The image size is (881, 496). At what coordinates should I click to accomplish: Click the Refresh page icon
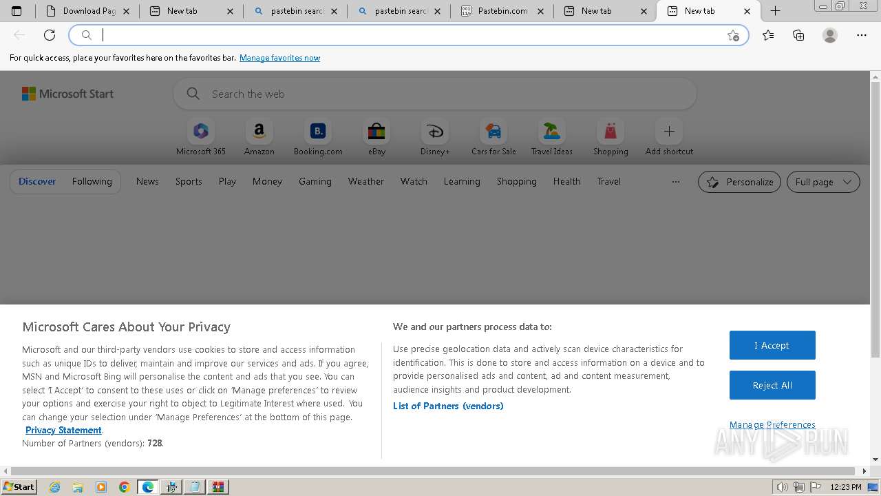(x=50, y=35)
